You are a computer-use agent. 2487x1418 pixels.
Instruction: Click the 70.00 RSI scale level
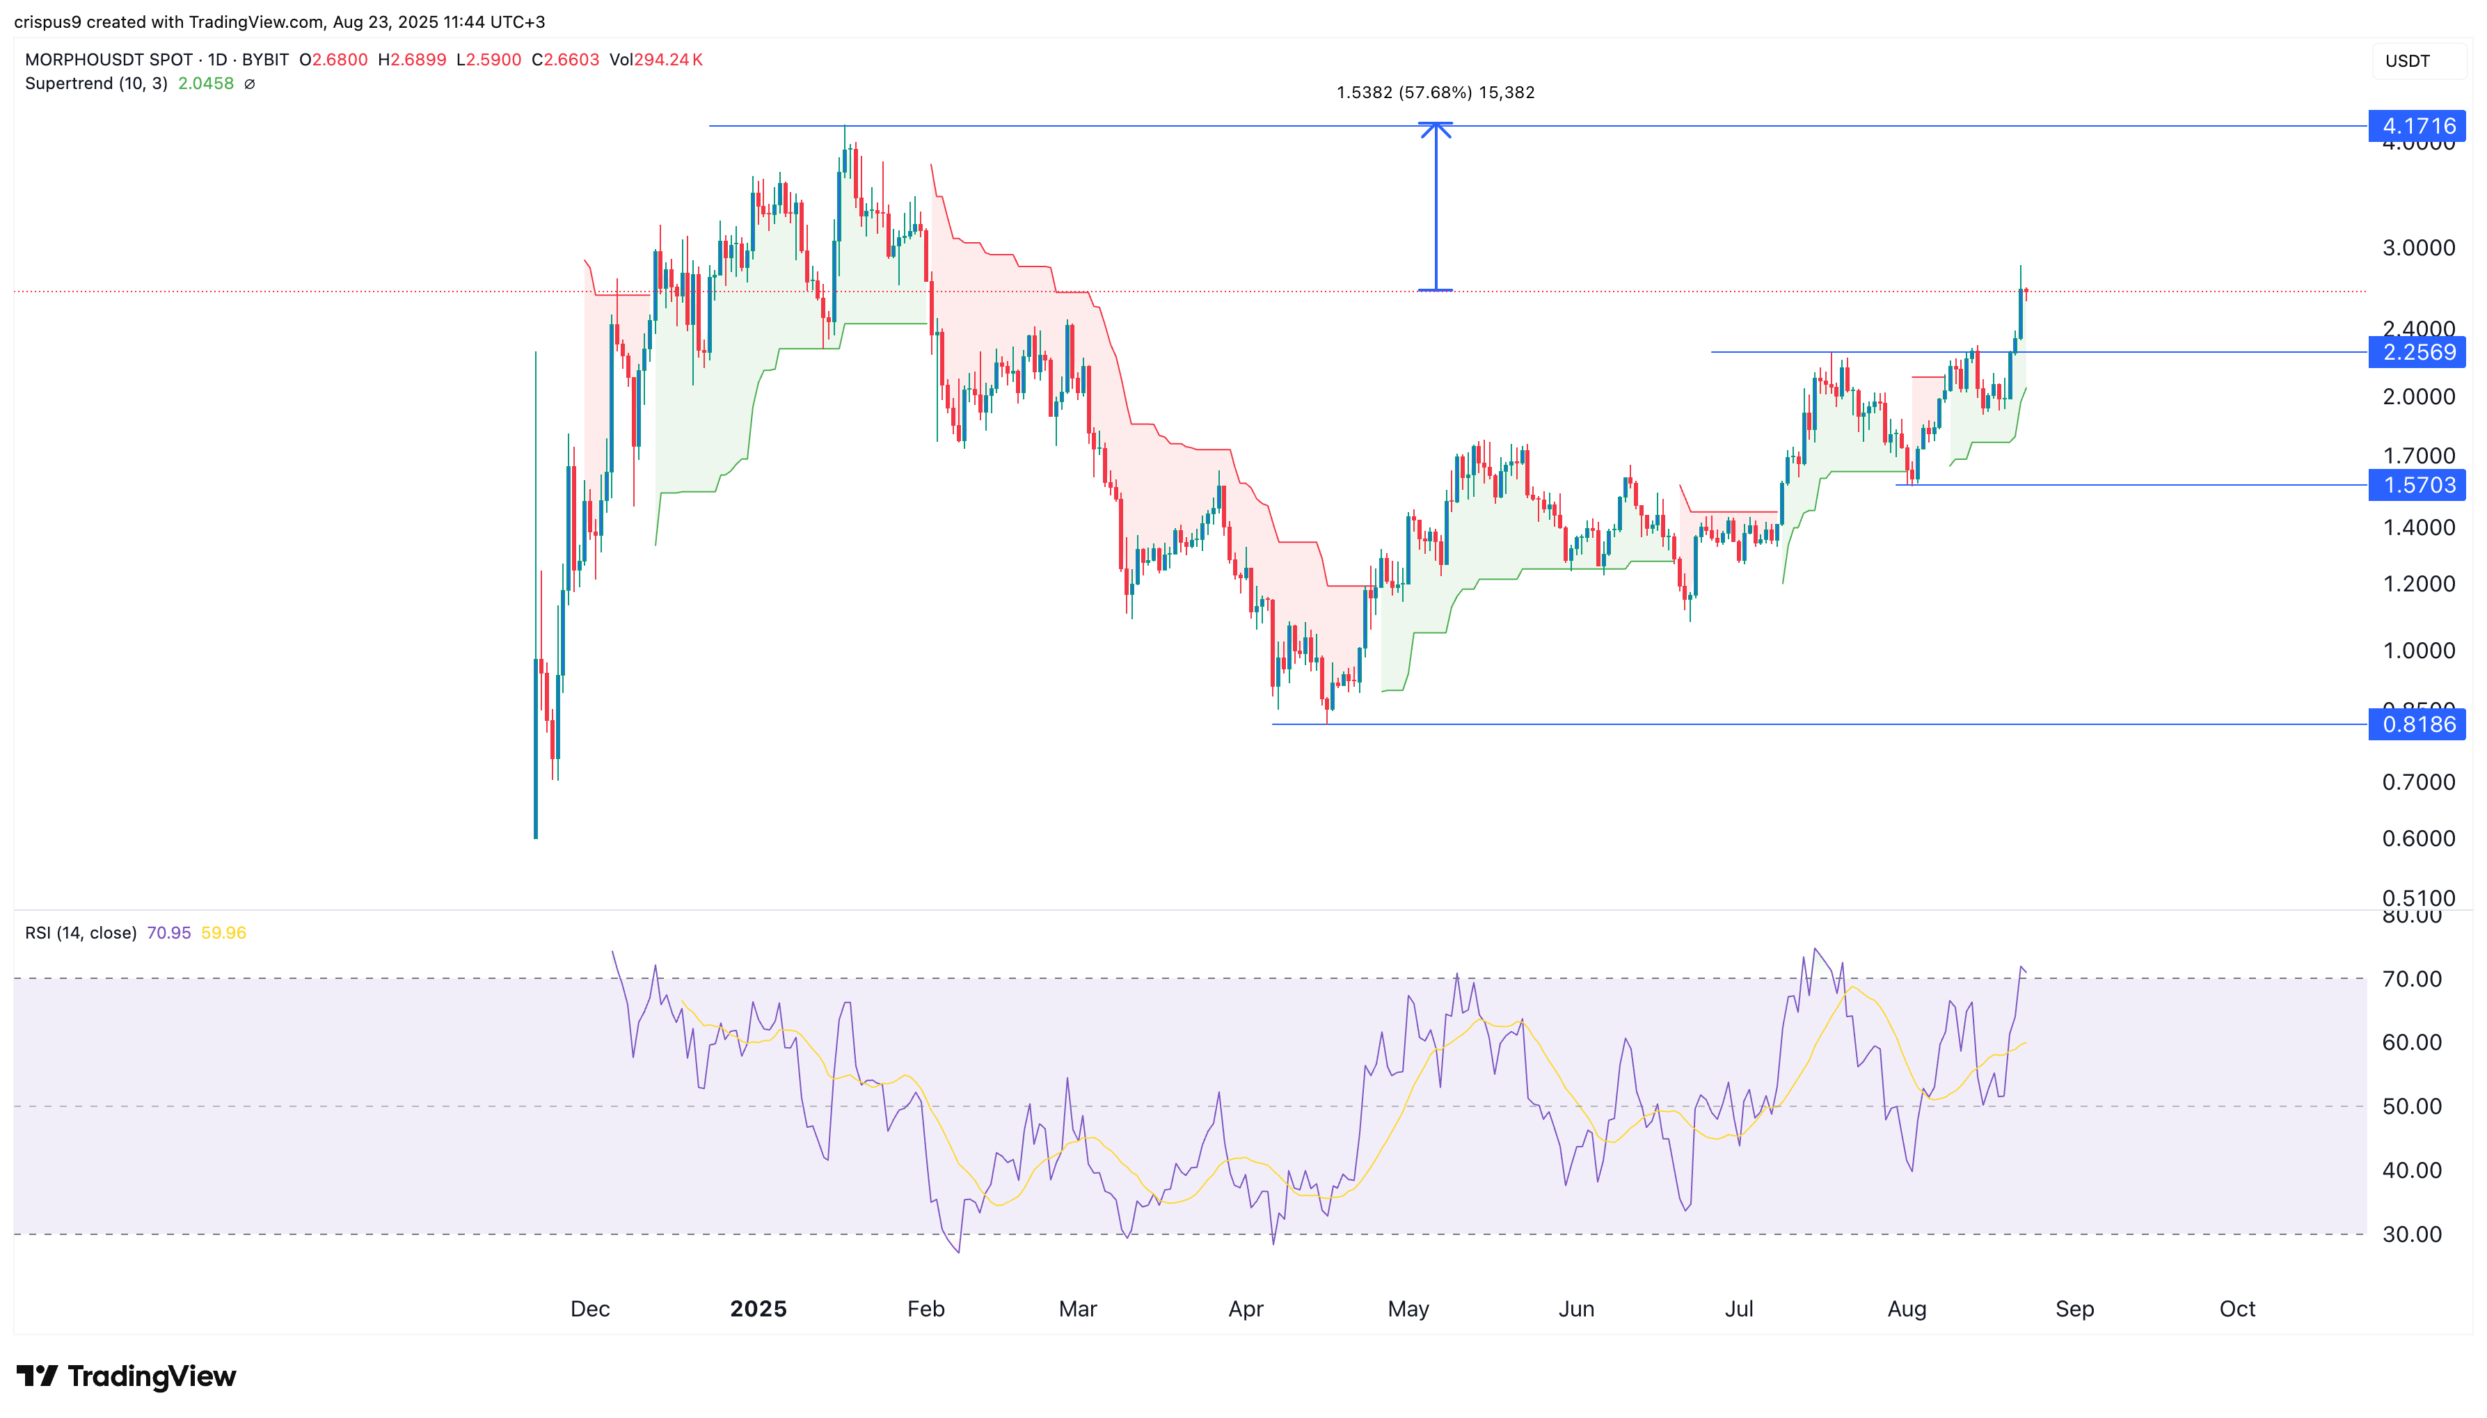[2411, 979]
